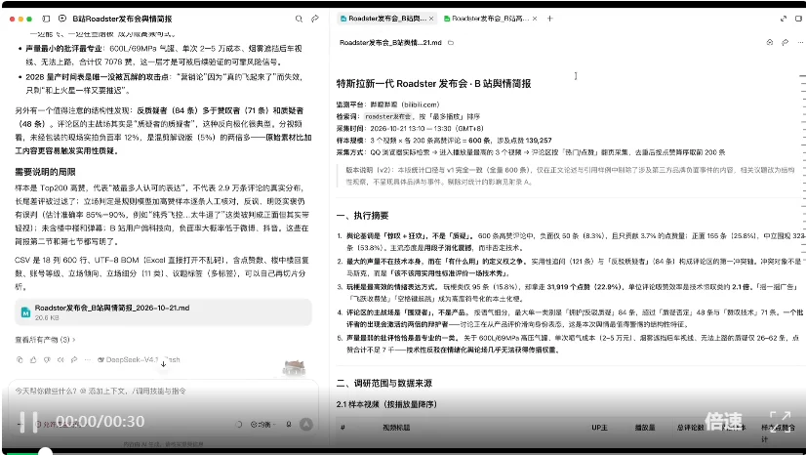Send message with the up-arrow button
Screen dimensions: 806x455
tap(306, 425)
